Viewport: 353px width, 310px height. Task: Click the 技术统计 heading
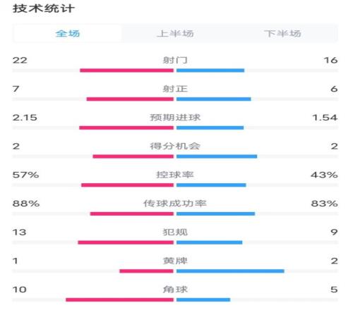pos(44,8)
